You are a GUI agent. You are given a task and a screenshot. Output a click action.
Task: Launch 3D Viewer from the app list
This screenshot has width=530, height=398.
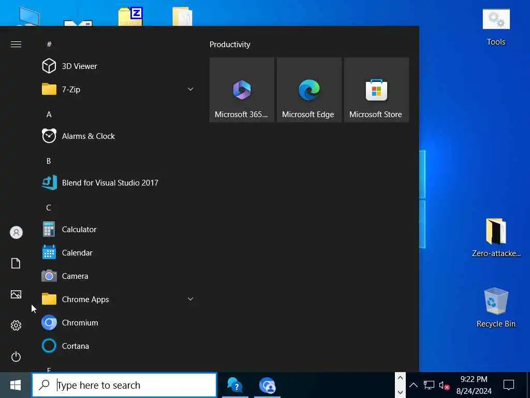(x=117, y=66)
